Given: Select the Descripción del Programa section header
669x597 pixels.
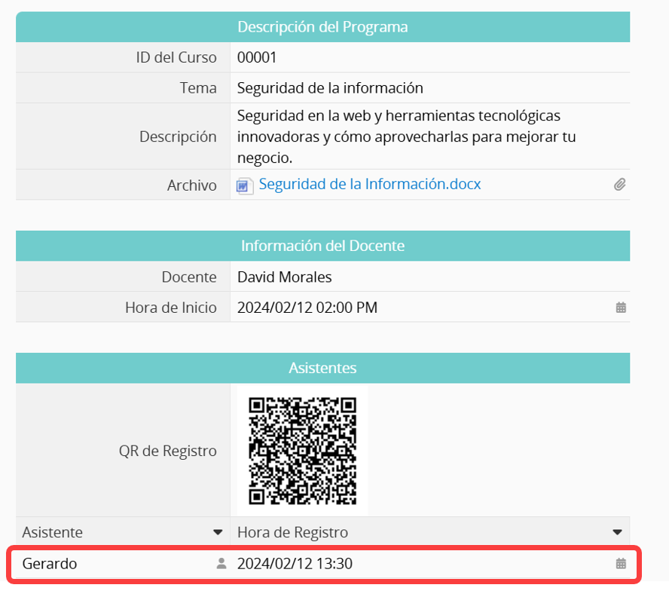Looking at the screenshot, I should [322, 27].
